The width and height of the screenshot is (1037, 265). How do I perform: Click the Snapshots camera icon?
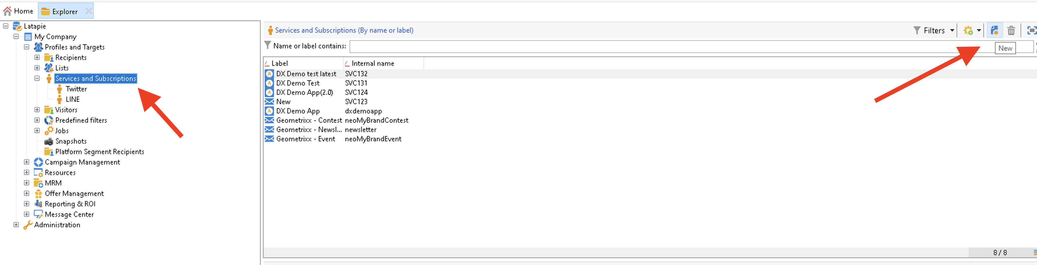click(x=49, y=141)
